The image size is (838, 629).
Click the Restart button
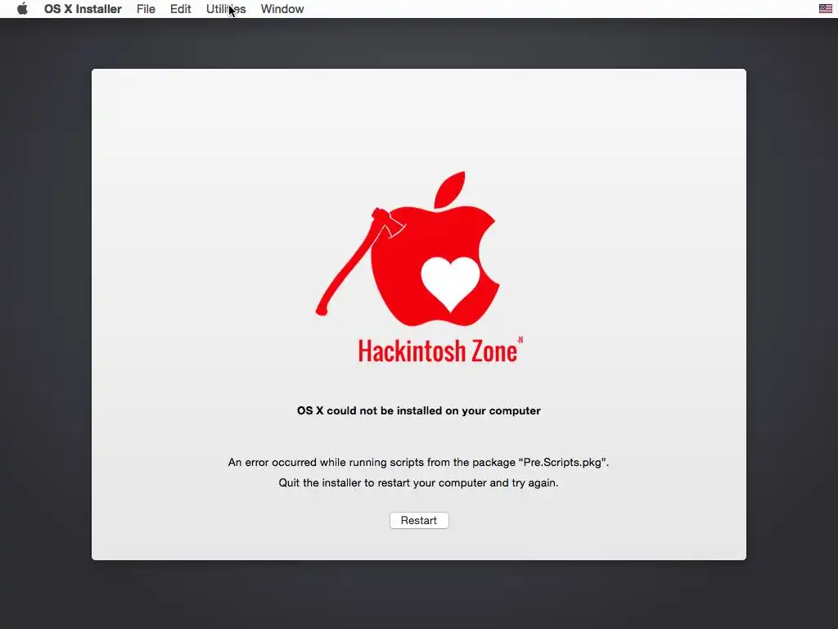click(419, 520)
